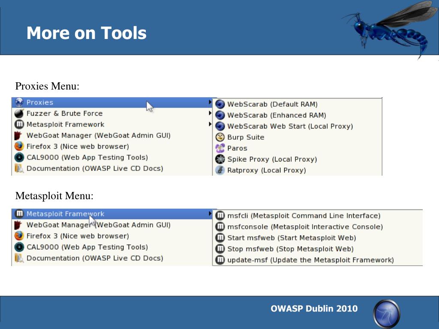Choose Stop msfweb (Stop Metasploit Web)
The image size is (439, 329).
coord(318,249)
